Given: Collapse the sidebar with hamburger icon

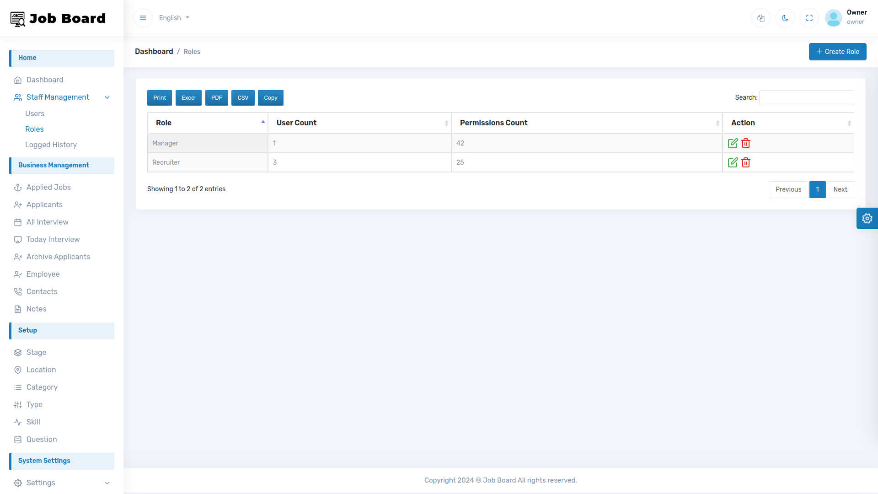Looking at the screenshot, I should click(143, 18).
